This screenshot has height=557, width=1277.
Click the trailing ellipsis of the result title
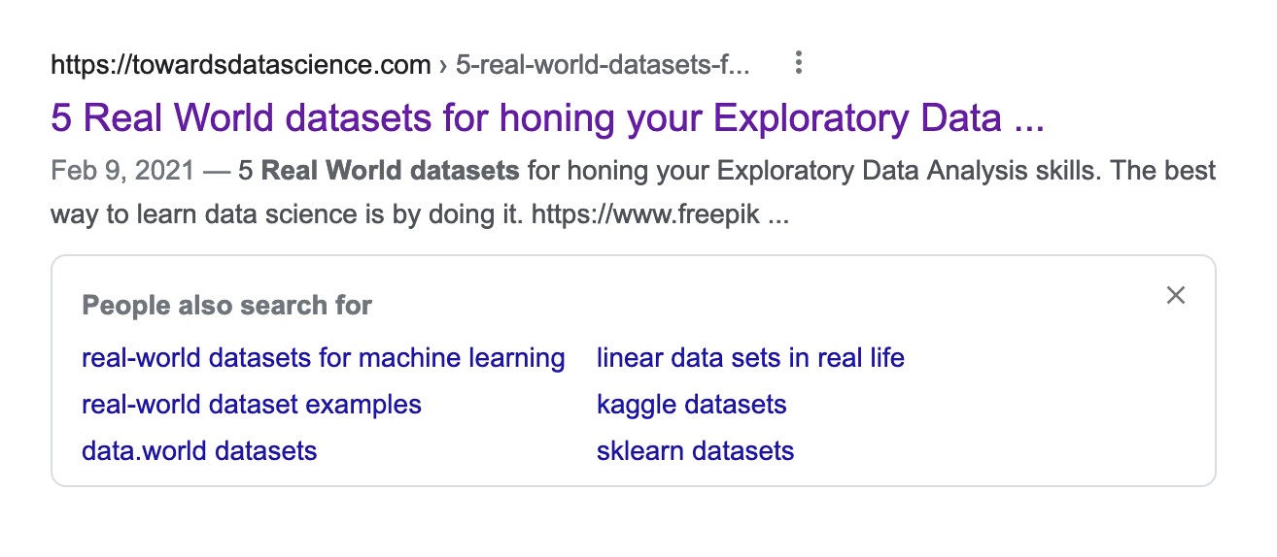(1028, 120)
